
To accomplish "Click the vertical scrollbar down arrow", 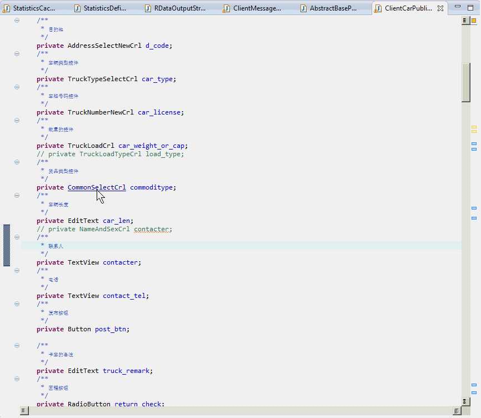I will point(465,401).
